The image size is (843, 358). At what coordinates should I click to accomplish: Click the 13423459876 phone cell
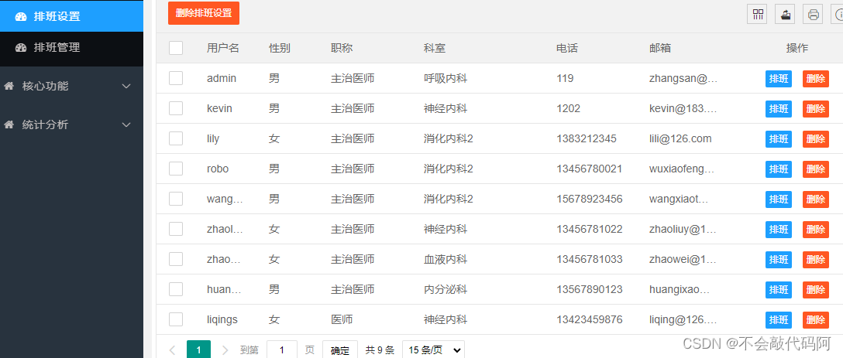pos(589,320)
